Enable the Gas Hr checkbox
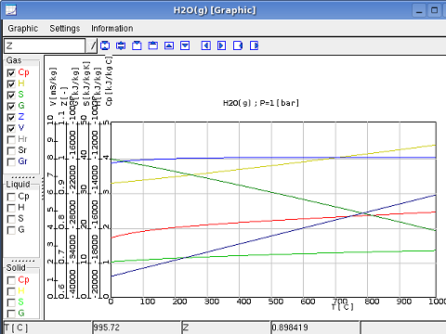The image size is (446, 334). click(11, 139)
